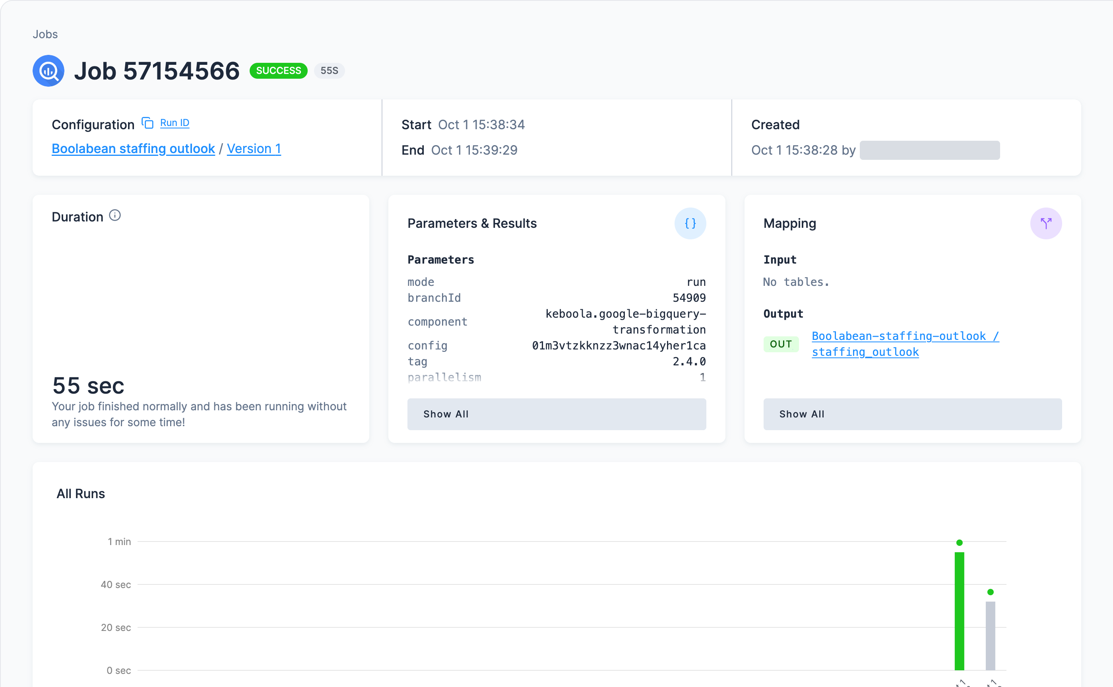The image size is (1113, 687).
Task: Select the gray bar in All Runs chart
Action: pos(989,636)
